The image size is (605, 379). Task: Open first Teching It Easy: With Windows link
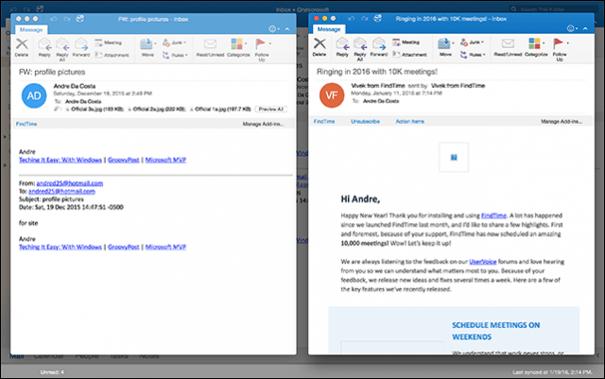click(x=60, y=160)
